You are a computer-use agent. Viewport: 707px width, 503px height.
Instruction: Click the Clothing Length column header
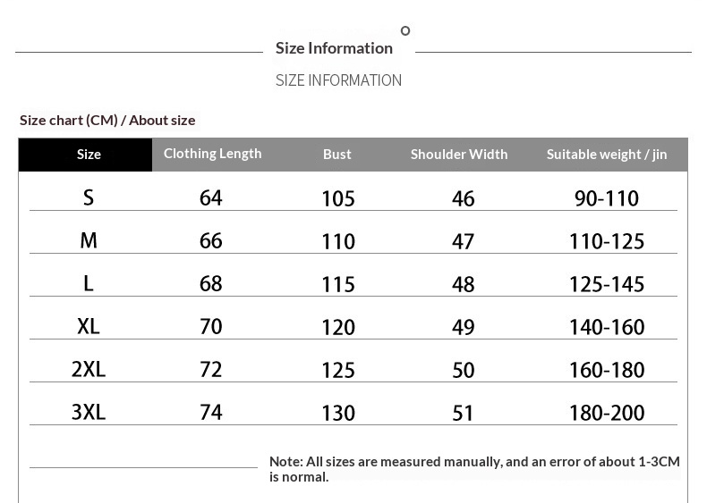[212, 154]
